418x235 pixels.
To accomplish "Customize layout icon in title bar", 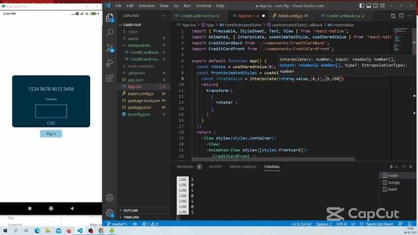I will pos(383,6).
